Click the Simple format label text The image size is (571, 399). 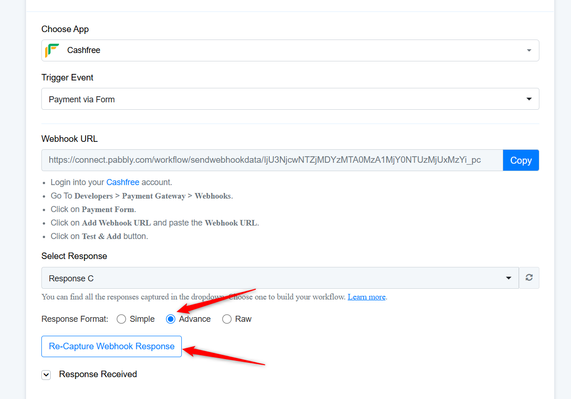(142, 319)
